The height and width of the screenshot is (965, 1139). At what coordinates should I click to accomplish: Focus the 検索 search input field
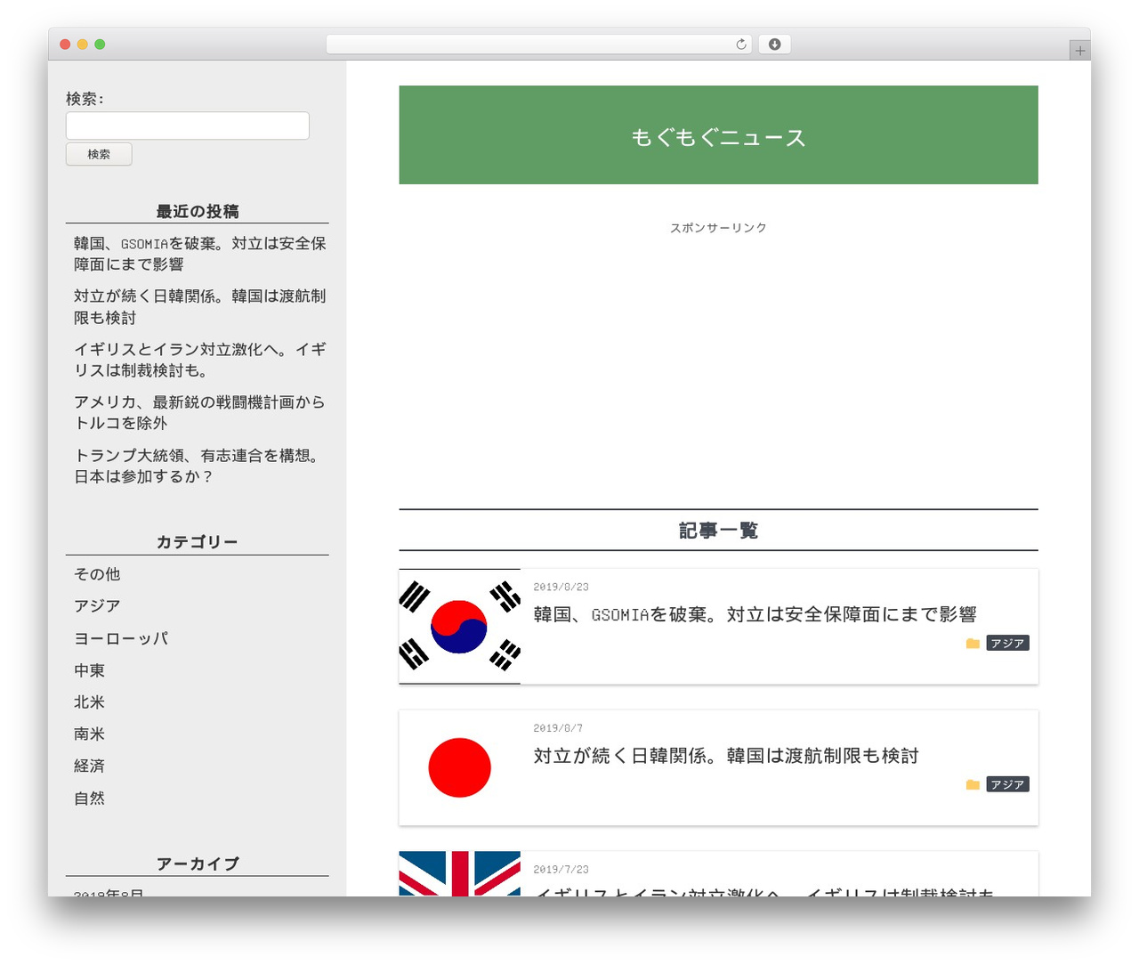click(188, 126)
